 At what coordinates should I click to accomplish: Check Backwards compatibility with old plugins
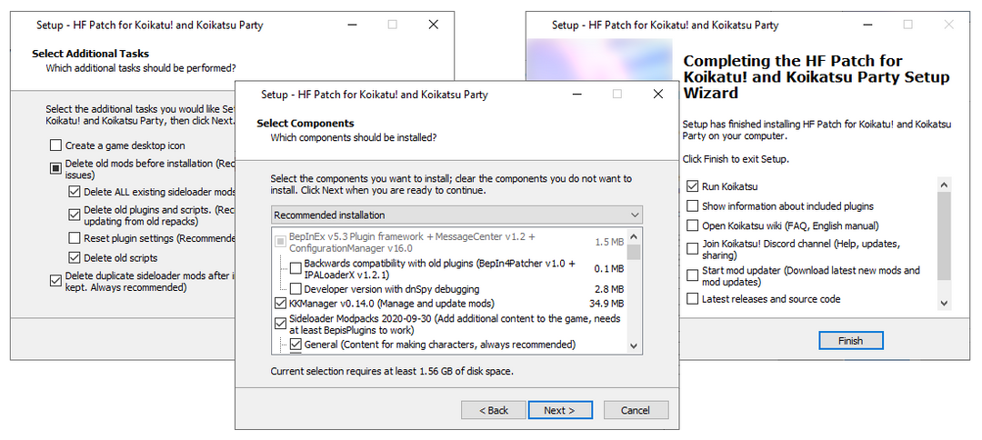(296, 268)
